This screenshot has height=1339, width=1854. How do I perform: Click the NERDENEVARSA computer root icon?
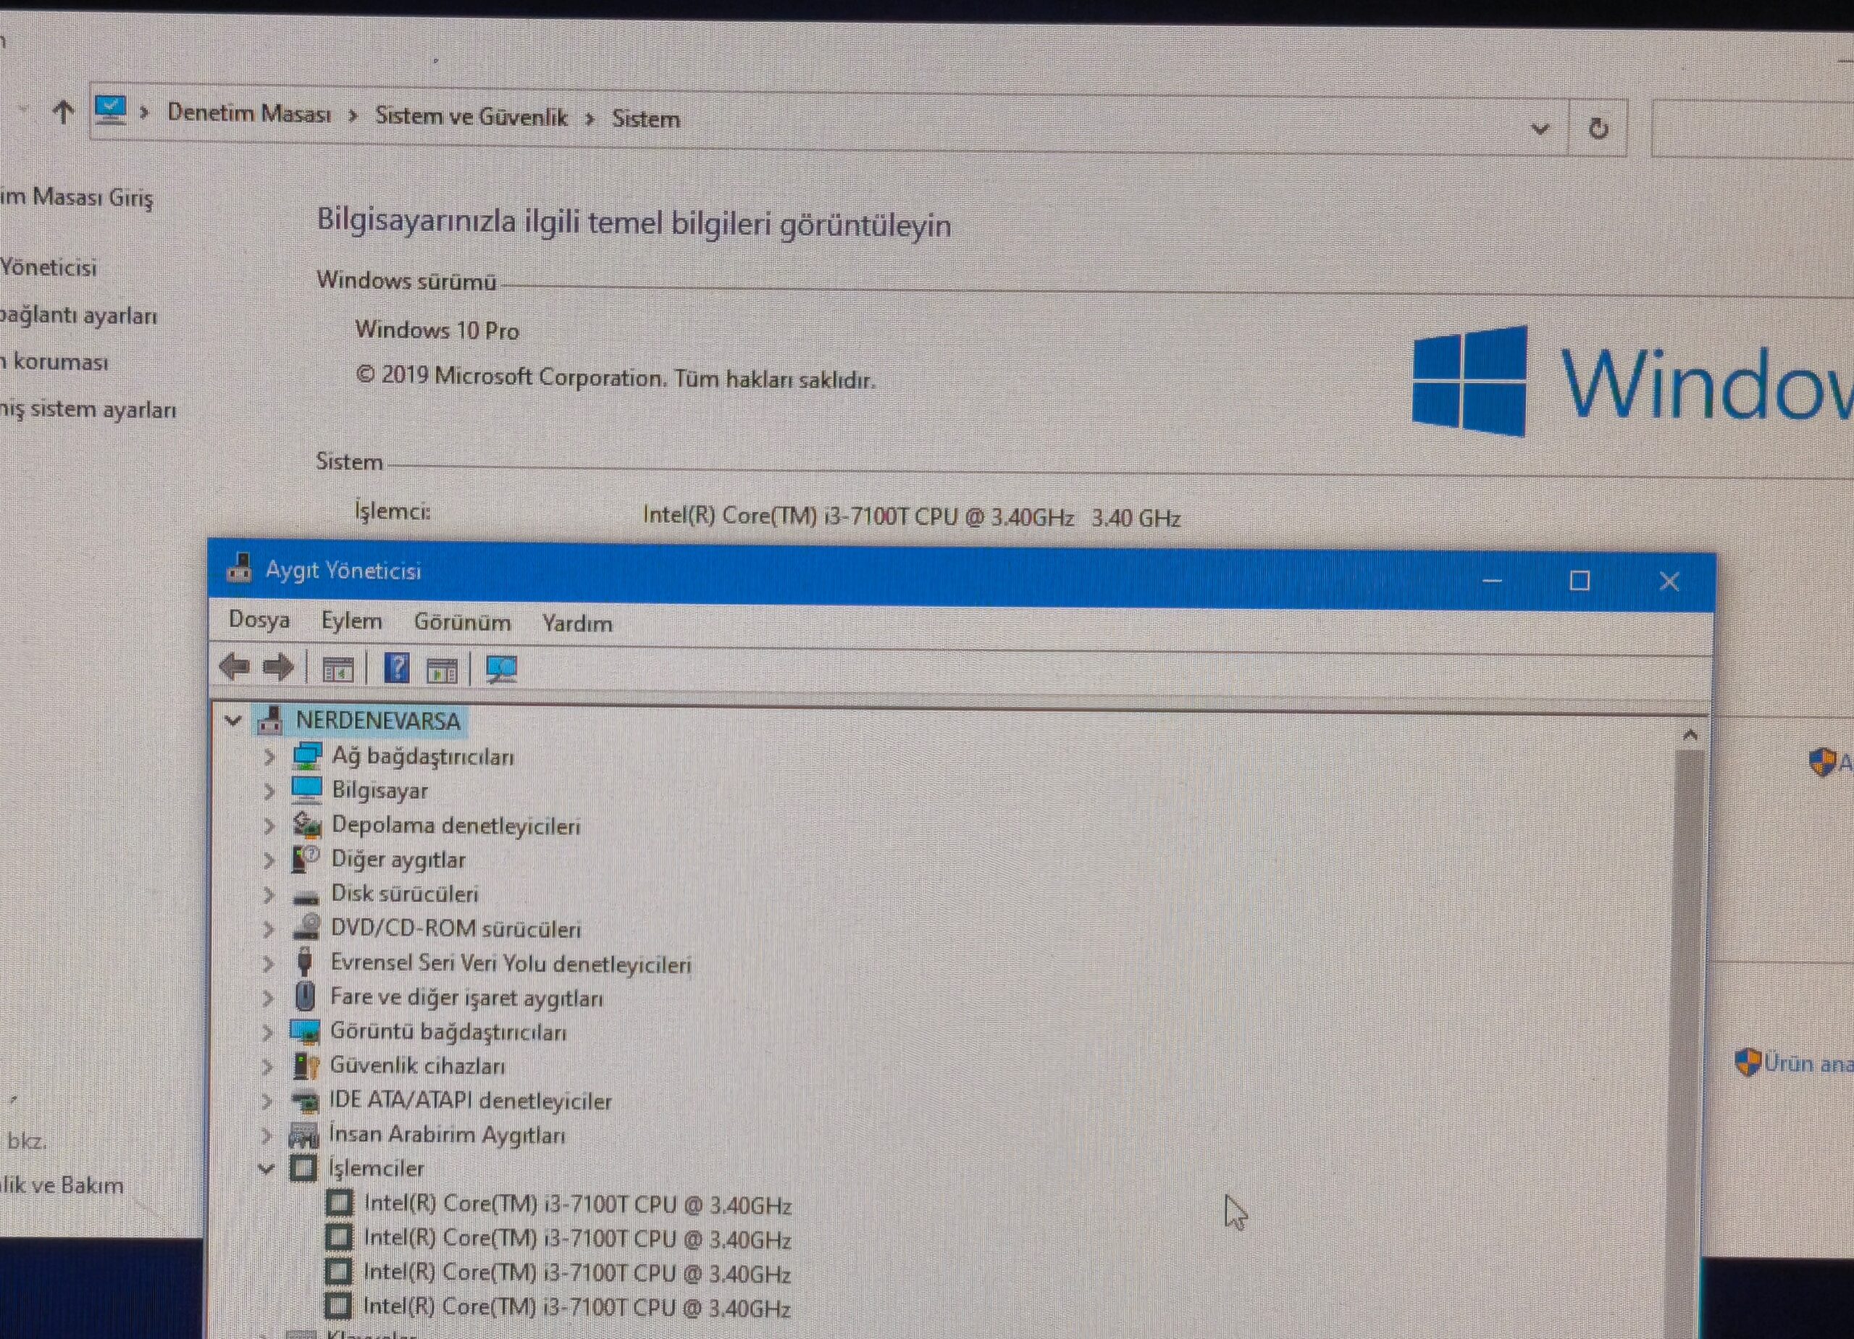coord(269,720)
